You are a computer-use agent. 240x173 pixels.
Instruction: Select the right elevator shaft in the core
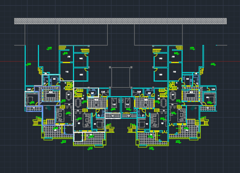tap(128, 104)
